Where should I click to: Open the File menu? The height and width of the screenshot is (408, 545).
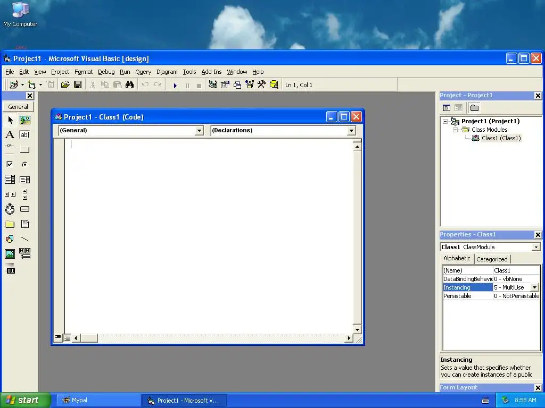(10, 72)
